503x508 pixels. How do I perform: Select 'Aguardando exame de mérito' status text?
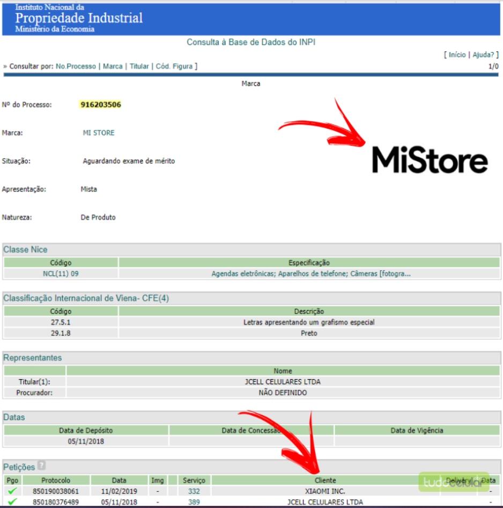(129, 161)
